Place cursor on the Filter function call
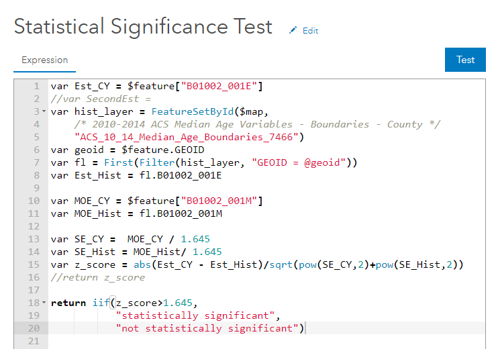This screenshot has height=349, width=496. click(x=157, y=162)
